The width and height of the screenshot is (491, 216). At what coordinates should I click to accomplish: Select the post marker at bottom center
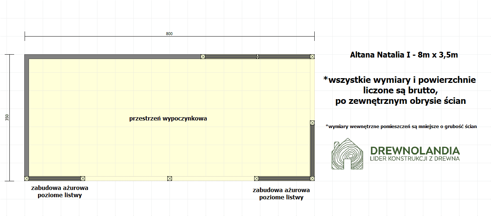coord(169,178)
